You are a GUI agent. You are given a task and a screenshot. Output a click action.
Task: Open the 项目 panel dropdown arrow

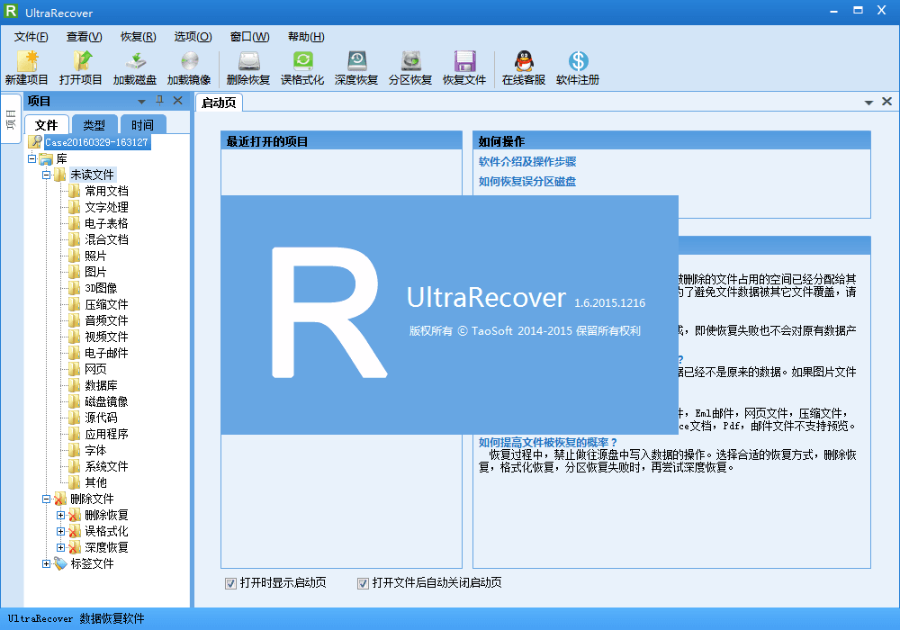(142, 102)
